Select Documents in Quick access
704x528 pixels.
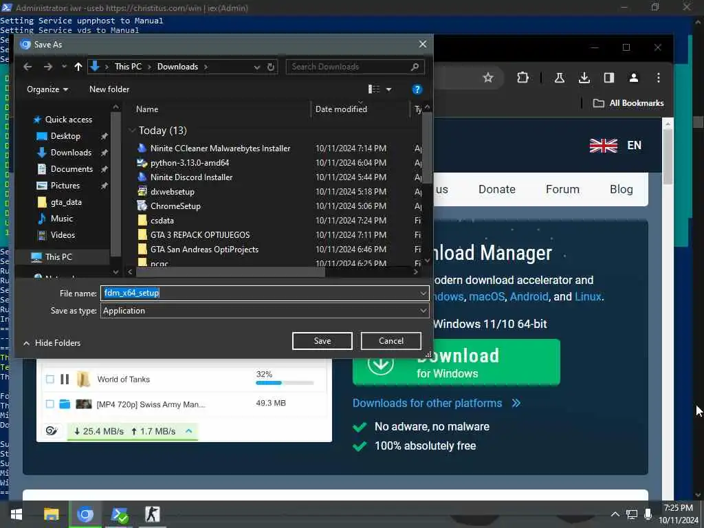(x=71, y=169)
